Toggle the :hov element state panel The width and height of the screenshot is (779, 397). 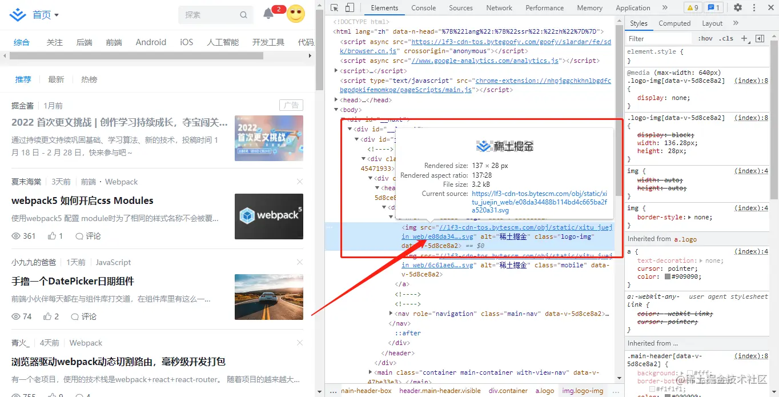tap(705, 38)
